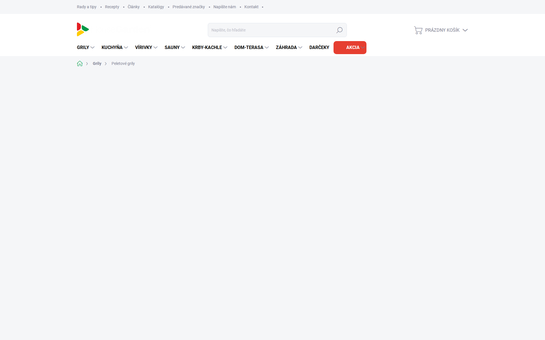Expand the Prázdny košík dropdown arrow
545x340 pixels.
point(465,30)
